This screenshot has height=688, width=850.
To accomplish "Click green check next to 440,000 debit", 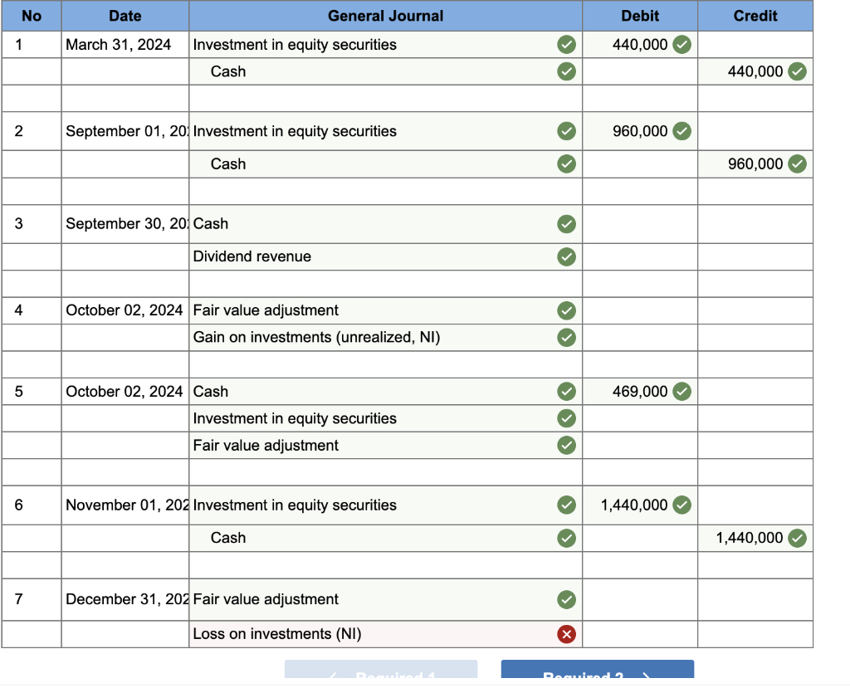I will [x=681, y=45].
